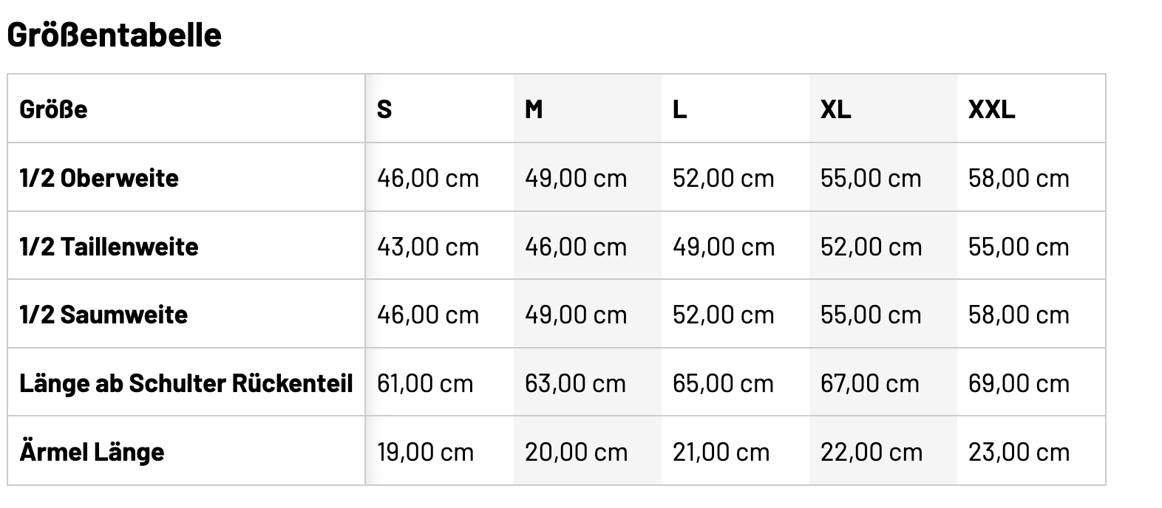The width and height of the screenshot is (1162, 508).
Task: Click the Größentabelle heading
Action: coord(115,35)
